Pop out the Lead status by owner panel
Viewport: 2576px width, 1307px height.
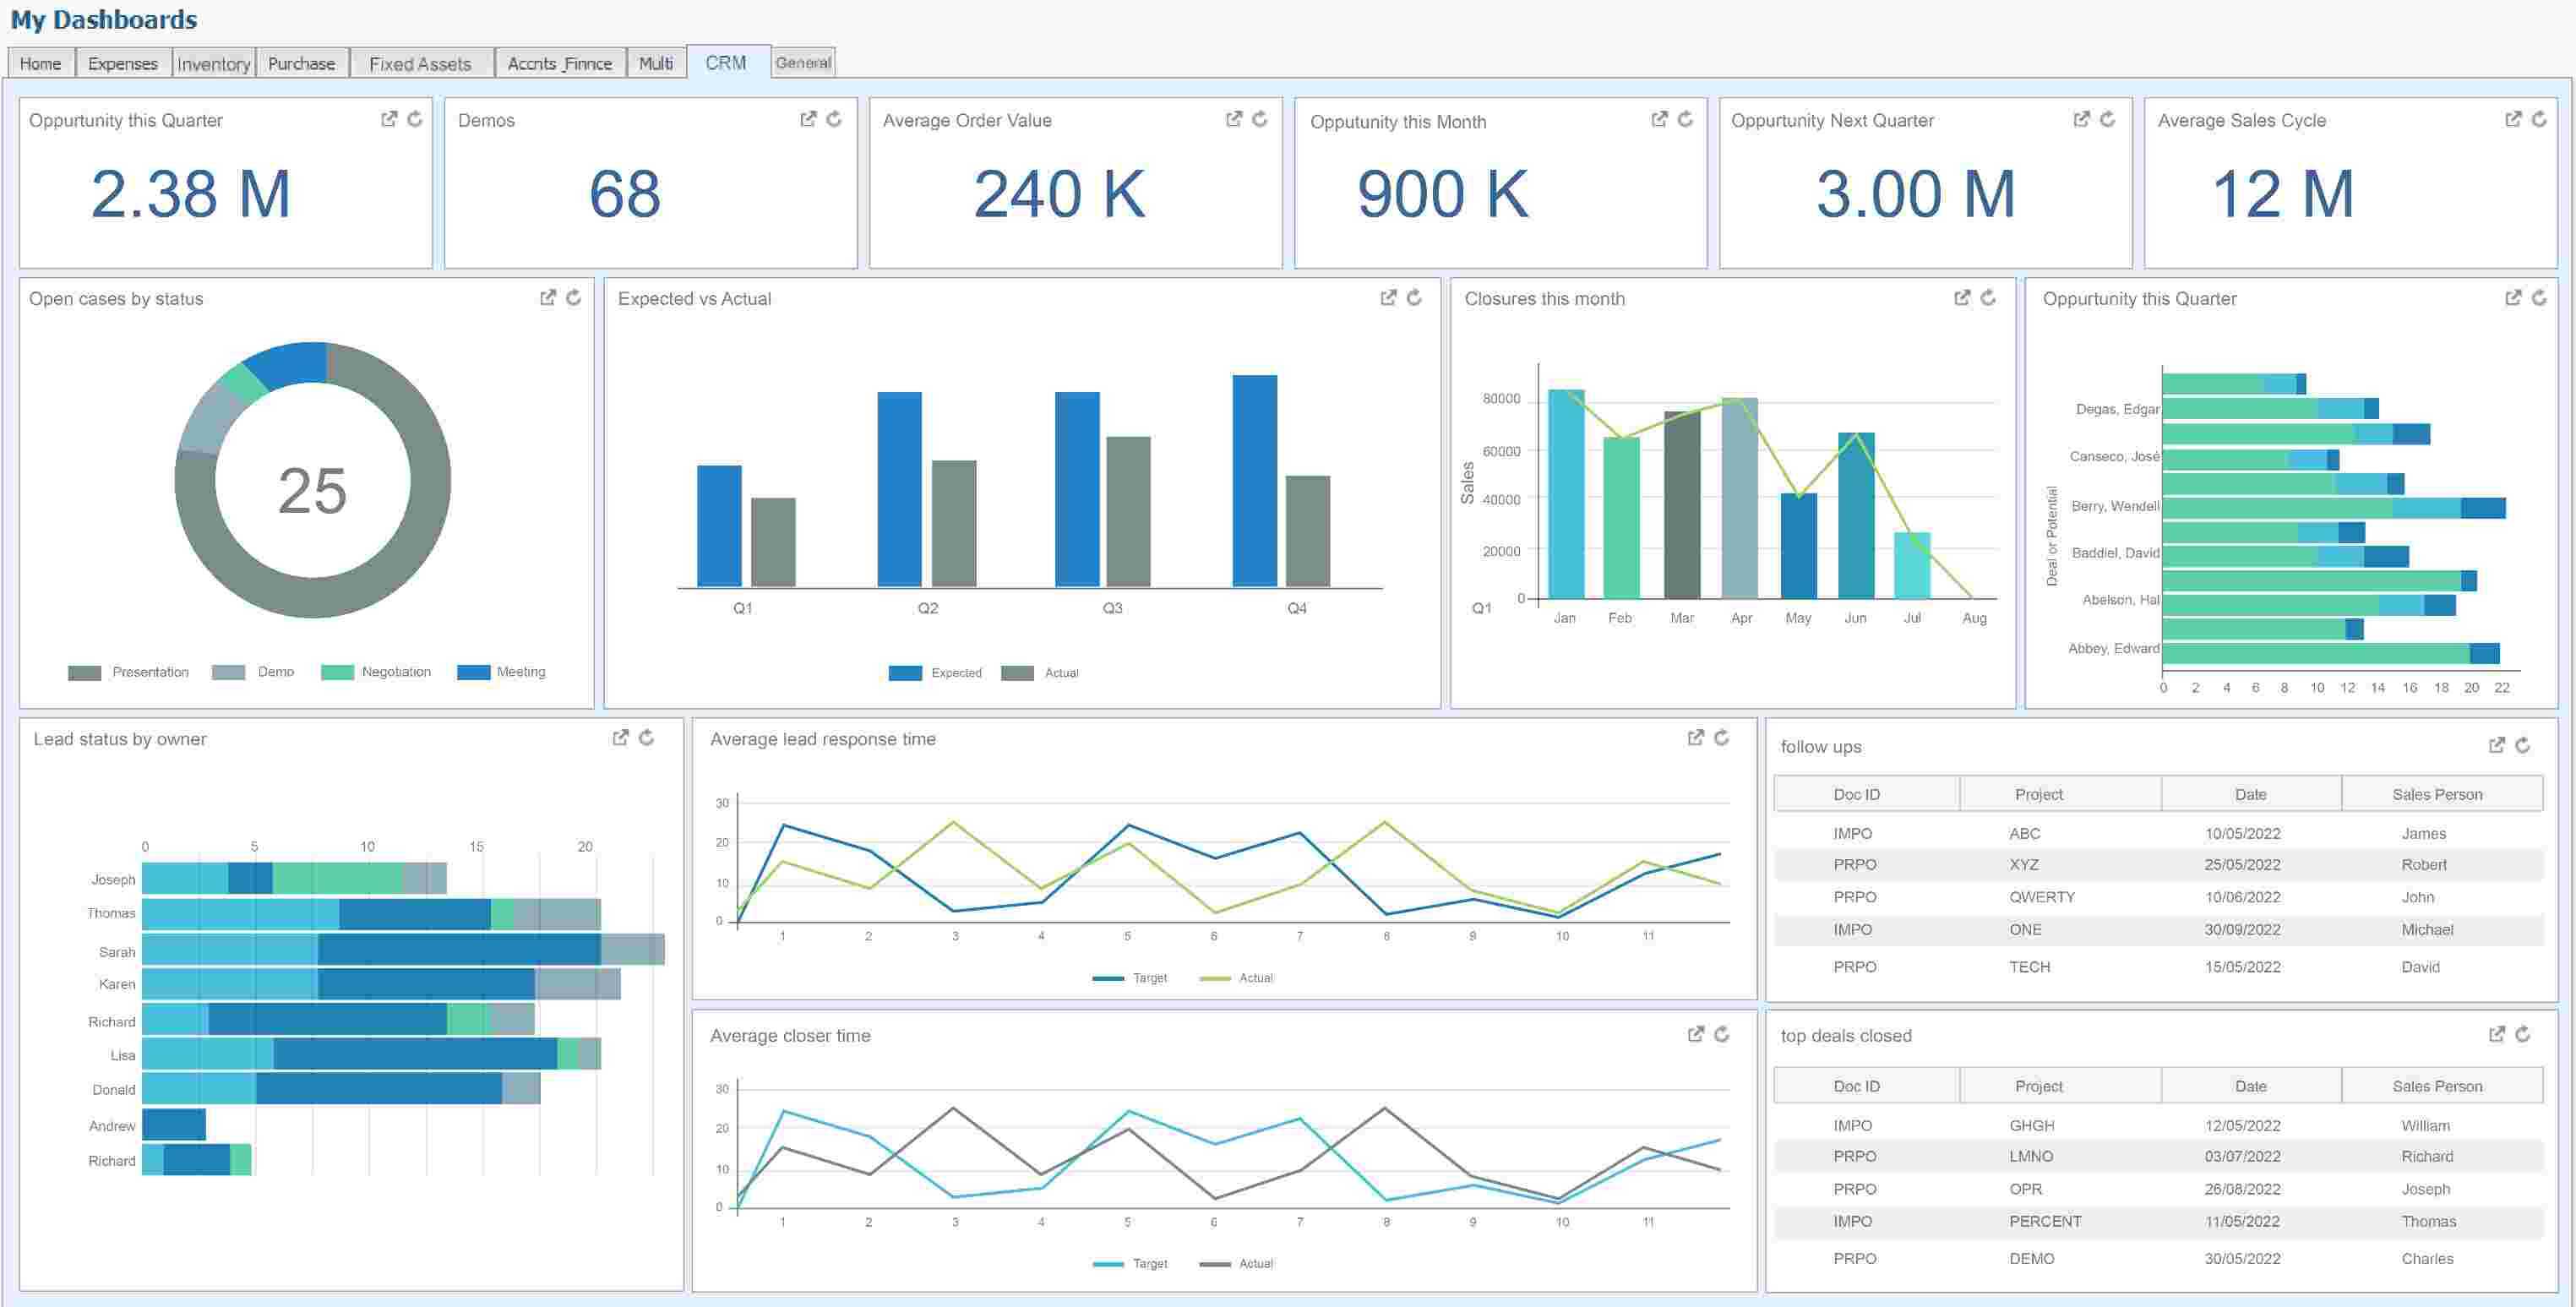tap(620, 737)
